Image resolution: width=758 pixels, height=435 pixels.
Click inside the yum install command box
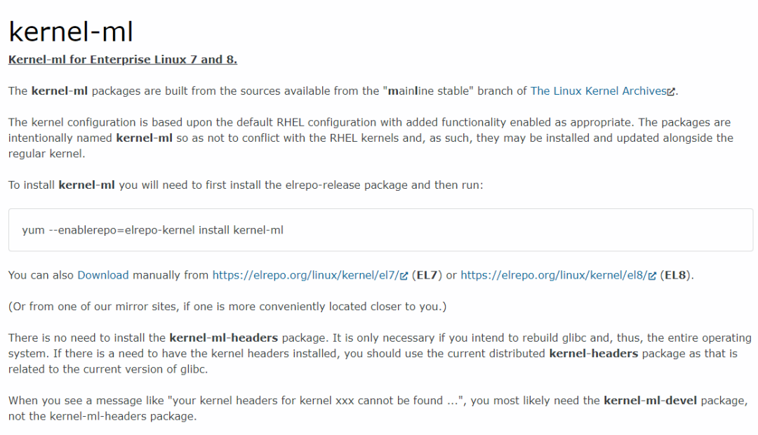[x=380, y=230]
